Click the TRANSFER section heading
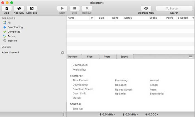This screenshot has height=117, width=195. coord(77,76)
